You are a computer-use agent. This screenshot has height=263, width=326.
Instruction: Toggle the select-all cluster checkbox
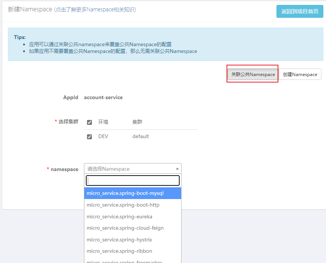click(x=89, y=122)
